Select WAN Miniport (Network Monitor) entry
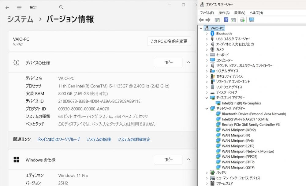Viewport: 306px width, 186px height. pyautogui.click(x=248, y=151)
